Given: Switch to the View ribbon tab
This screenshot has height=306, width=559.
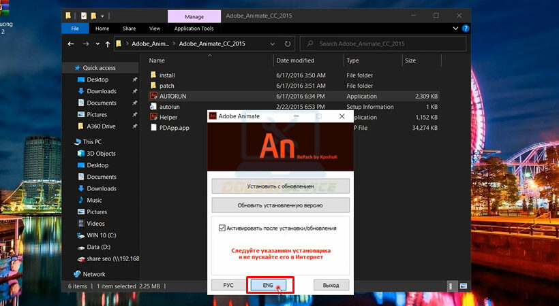Looking at the screenshot, I should tap(155, 29).
